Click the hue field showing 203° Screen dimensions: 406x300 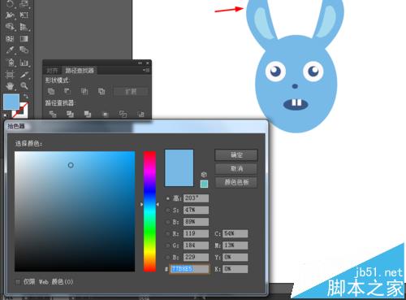(x=196, y=198)
